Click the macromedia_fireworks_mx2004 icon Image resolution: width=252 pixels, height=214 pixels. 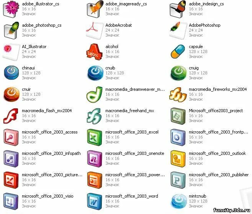[x=178, y=95]
